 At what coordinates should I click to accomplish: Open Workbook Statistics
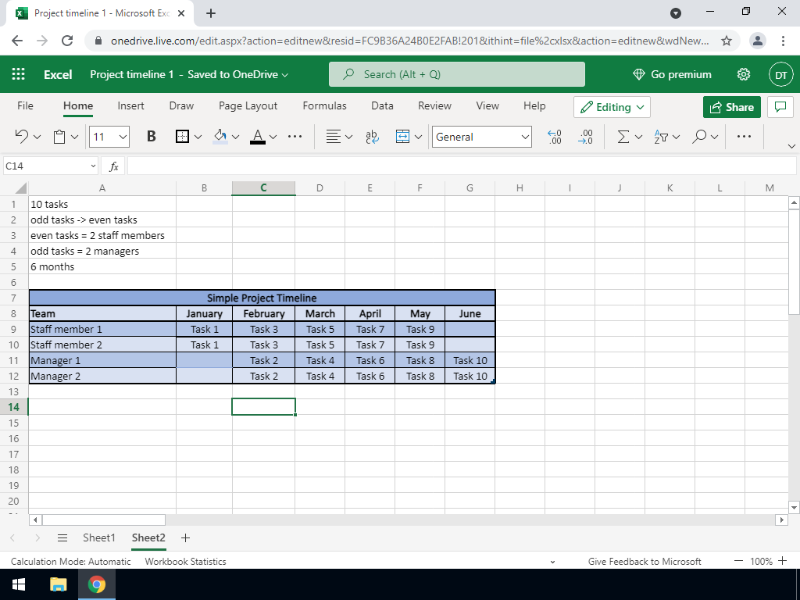coord(185,561)
